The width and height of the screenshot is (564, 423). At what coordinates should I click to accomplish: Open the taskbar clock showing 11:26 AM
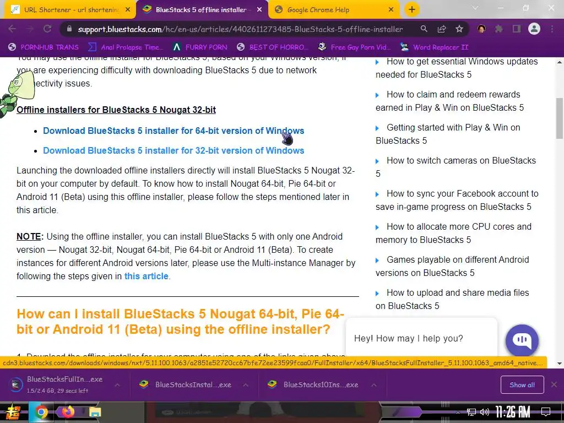tap(513, 412)
